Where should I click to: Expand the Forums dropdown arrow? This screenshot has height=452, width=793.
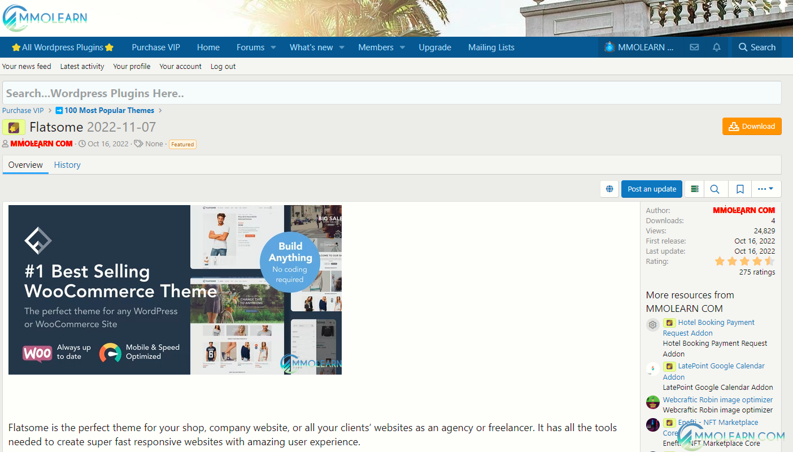pyautogui.click(x=273, y=47)
